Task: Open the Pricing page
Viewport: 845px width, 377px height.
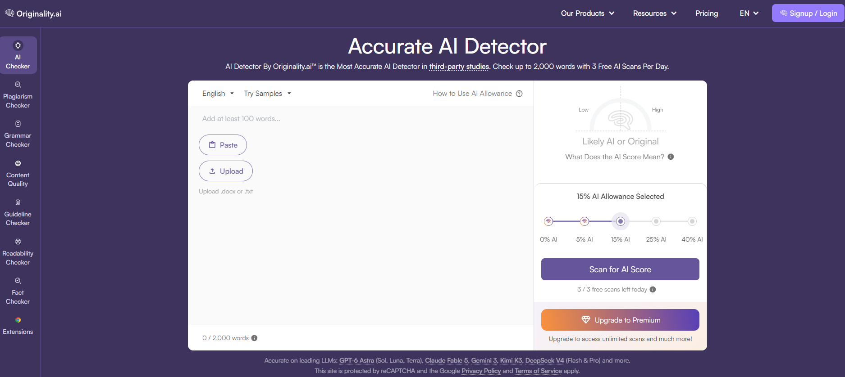Action: (707, 13)
